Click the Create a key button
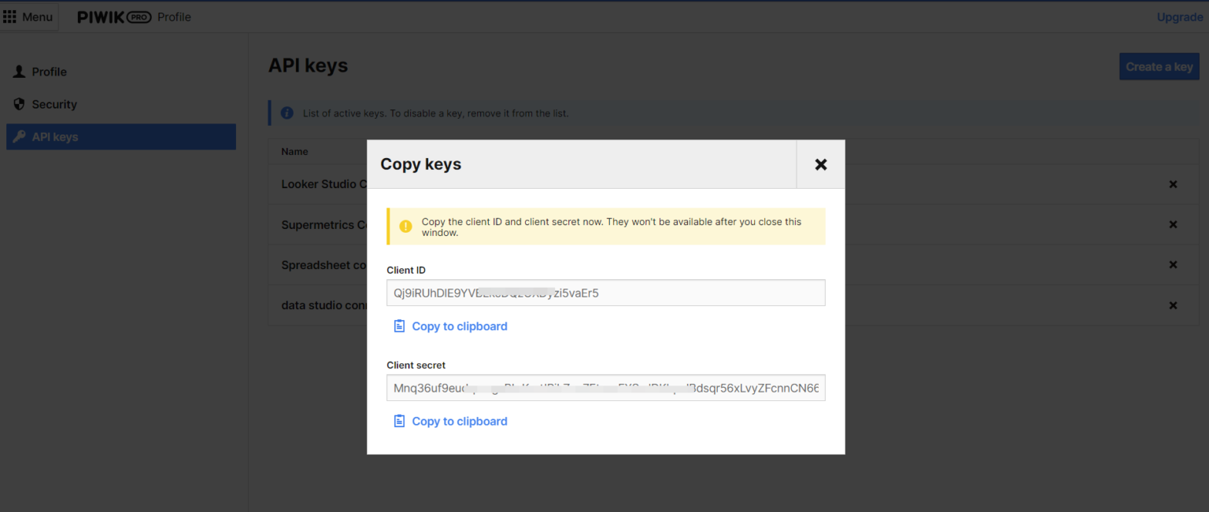 (x=1159, y=66)
